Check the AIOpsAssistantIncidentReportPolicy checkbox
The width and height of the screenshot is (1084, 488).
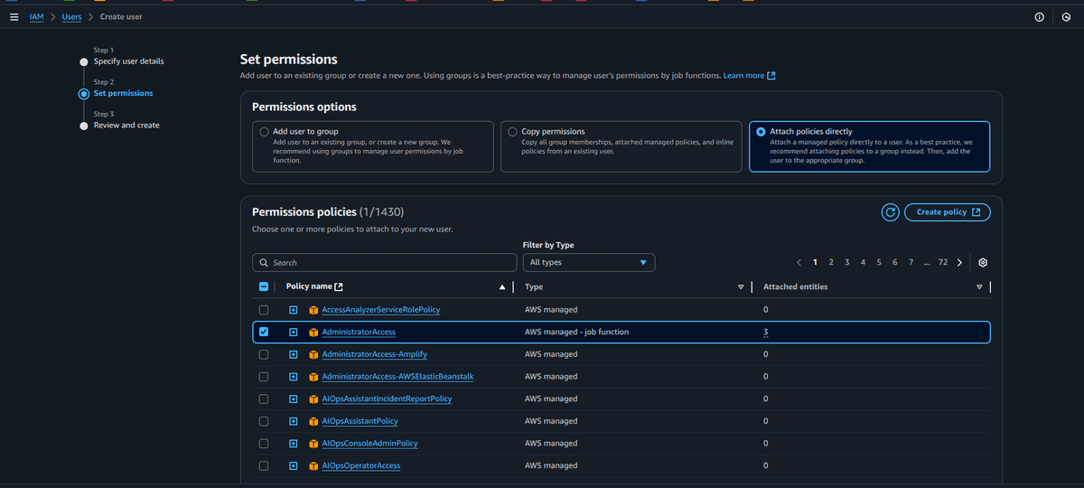click(264, 399)
